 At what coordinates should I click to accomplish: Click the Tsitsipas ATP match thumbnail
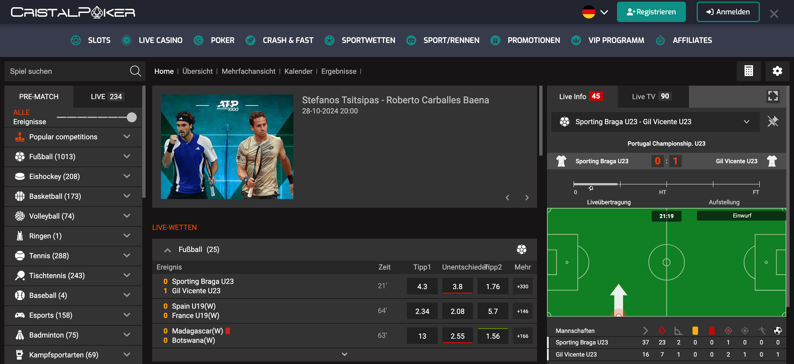(x=227, y=147)
